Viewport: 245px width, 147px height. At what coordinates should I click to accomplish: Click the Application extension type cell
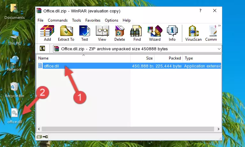pyautogui.click(x=203, y=66)
